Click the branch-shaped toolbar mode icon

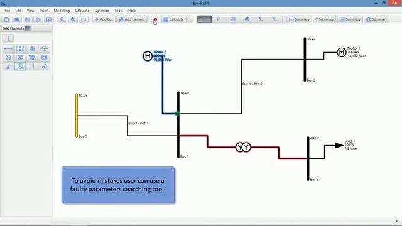(219, 19)
